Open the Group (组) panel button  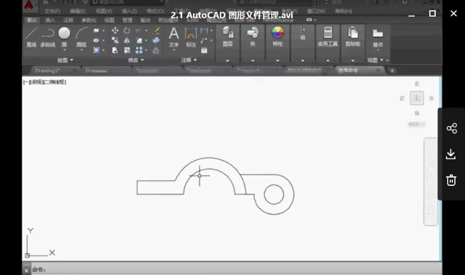coord(303,33)
